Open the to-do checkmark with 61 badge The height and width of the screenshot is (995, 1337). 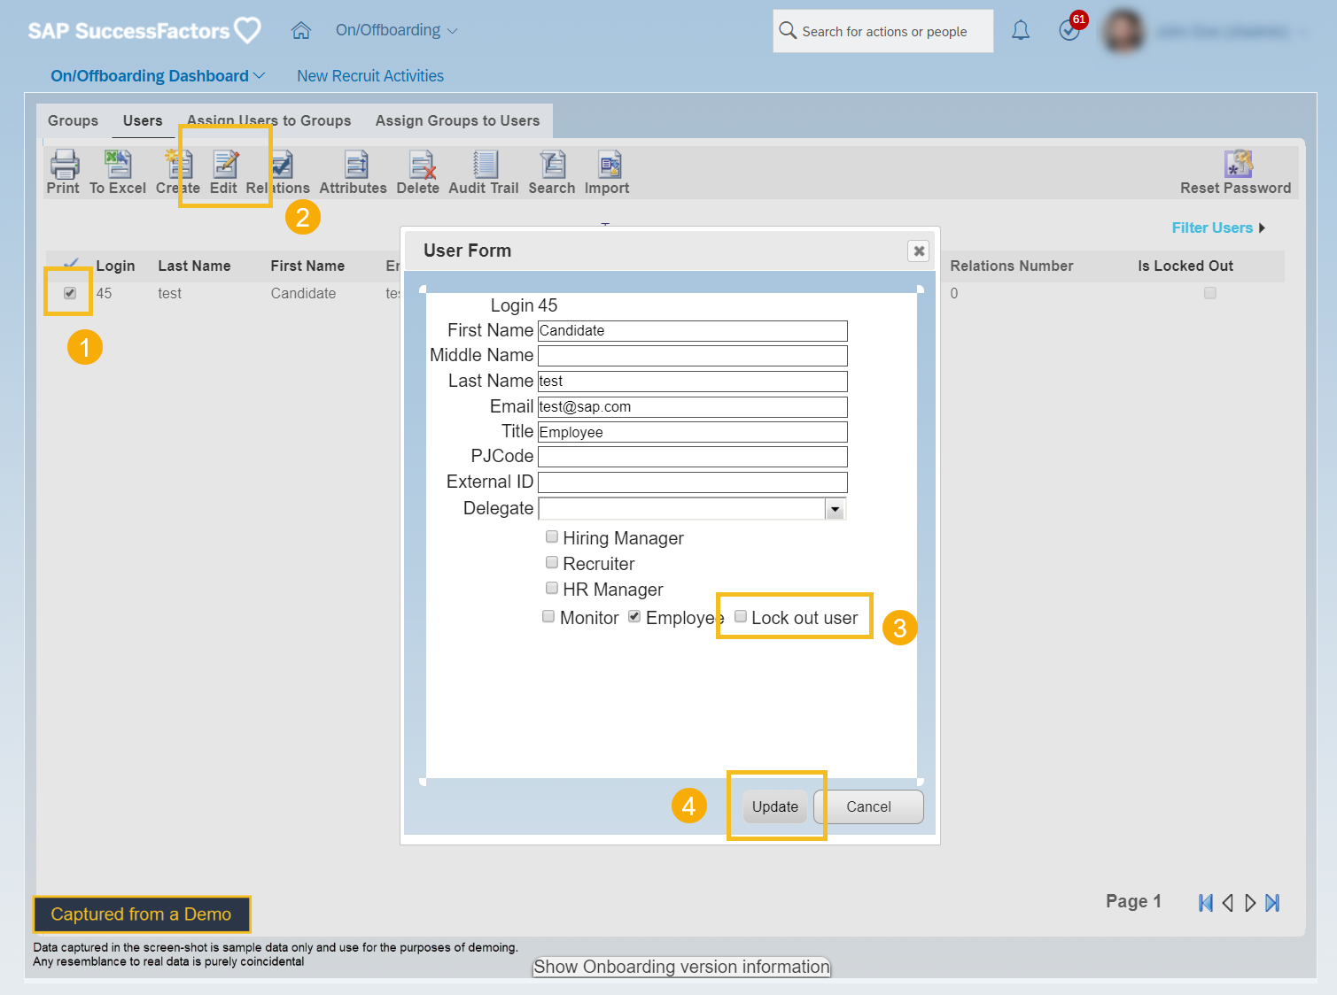click(1069, 30)
